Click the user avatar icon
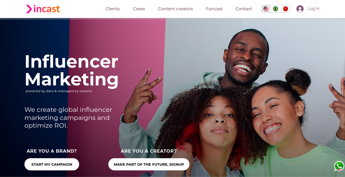 300,9
